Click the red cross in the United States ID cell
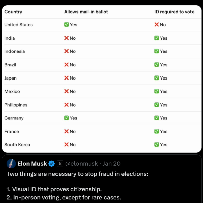Screen dimensions: 203x203 point(156,25)
